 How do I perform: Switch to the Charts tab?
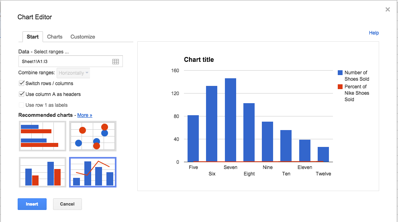pos(55,37)
